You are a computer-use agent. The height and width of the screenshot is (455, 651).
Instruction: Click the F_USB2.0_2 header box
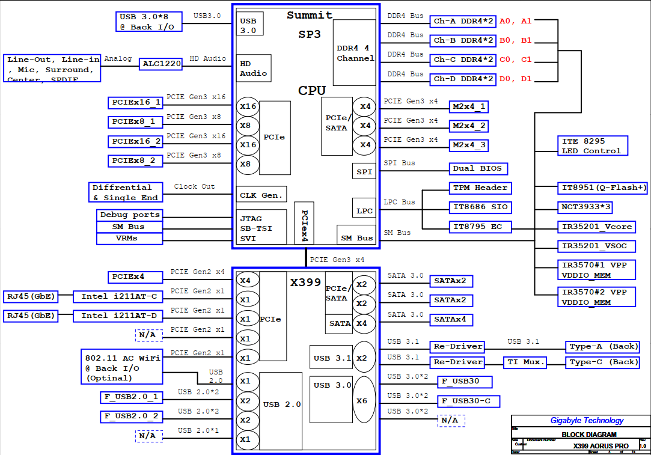tap(132, 417)
